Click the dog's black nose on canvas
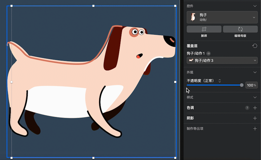Image resolution: width=261 pixels, height=160 pixels. [x=169, y=41]
